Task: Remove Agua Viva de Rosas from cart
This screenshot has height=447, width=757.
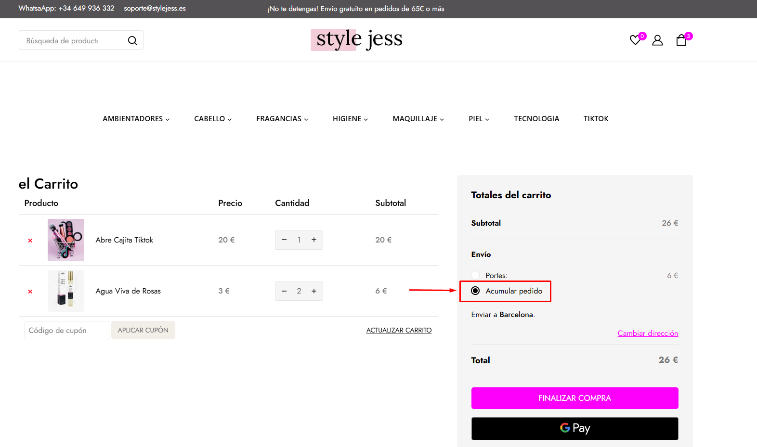Action: coord(30,292)
